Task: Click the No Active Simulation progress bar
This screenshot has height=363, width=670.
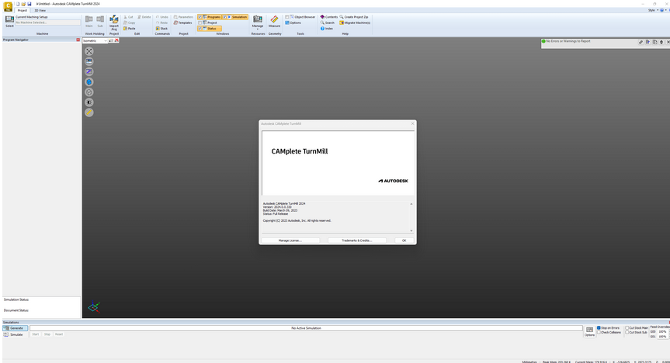Action: coord(306,328)
